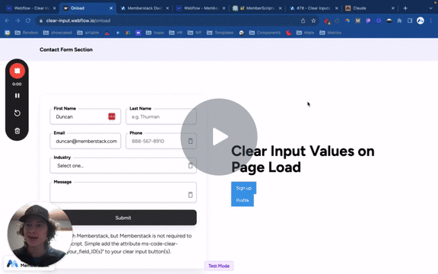Click the webcam bubble of the presenter

click(40, 234)
